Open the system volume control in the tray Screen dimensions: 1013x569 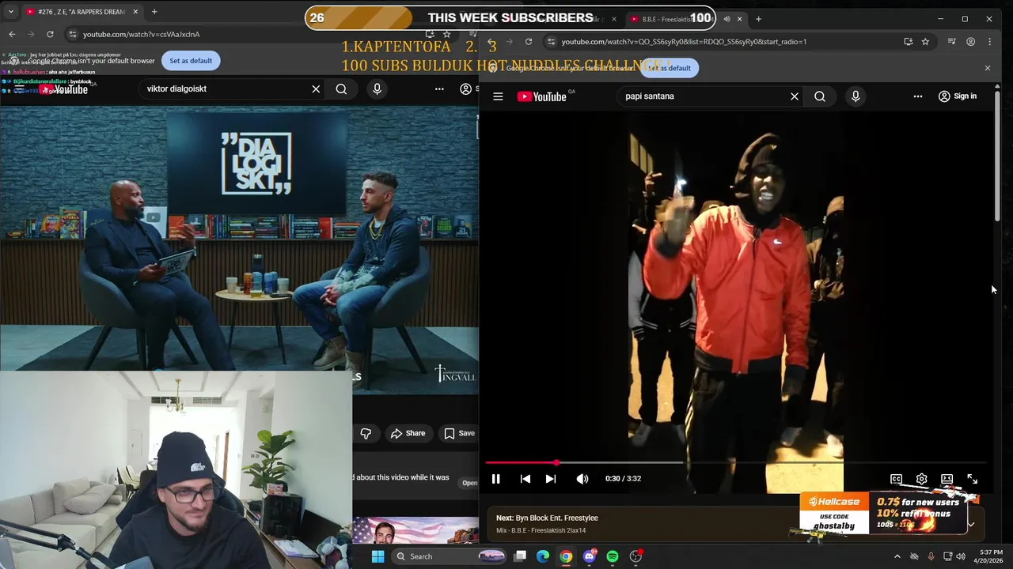(x=961, y=556)
